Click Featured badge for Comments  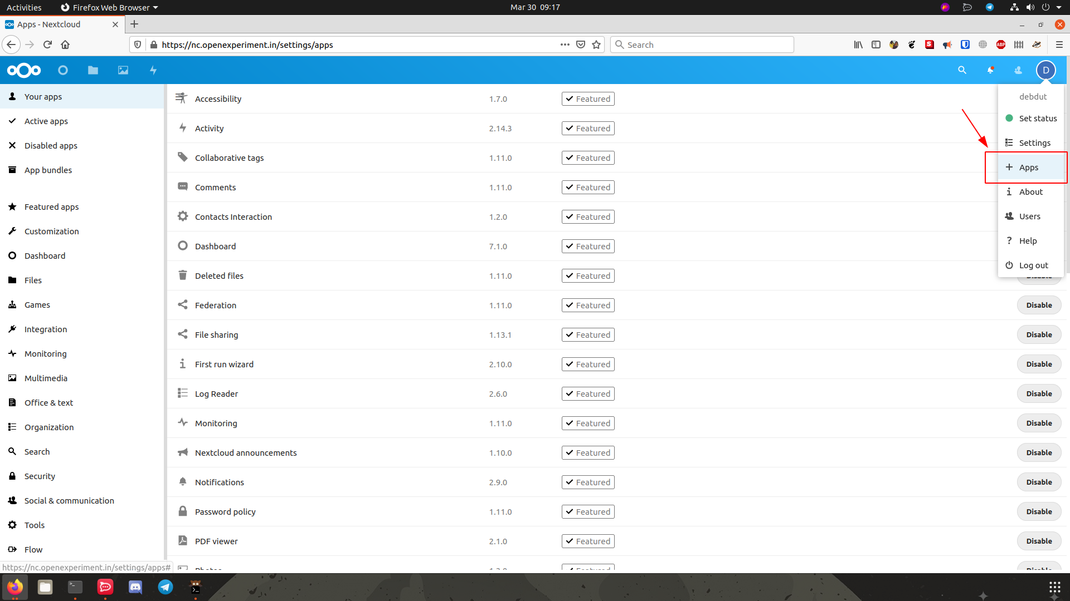tap(588, 187)
